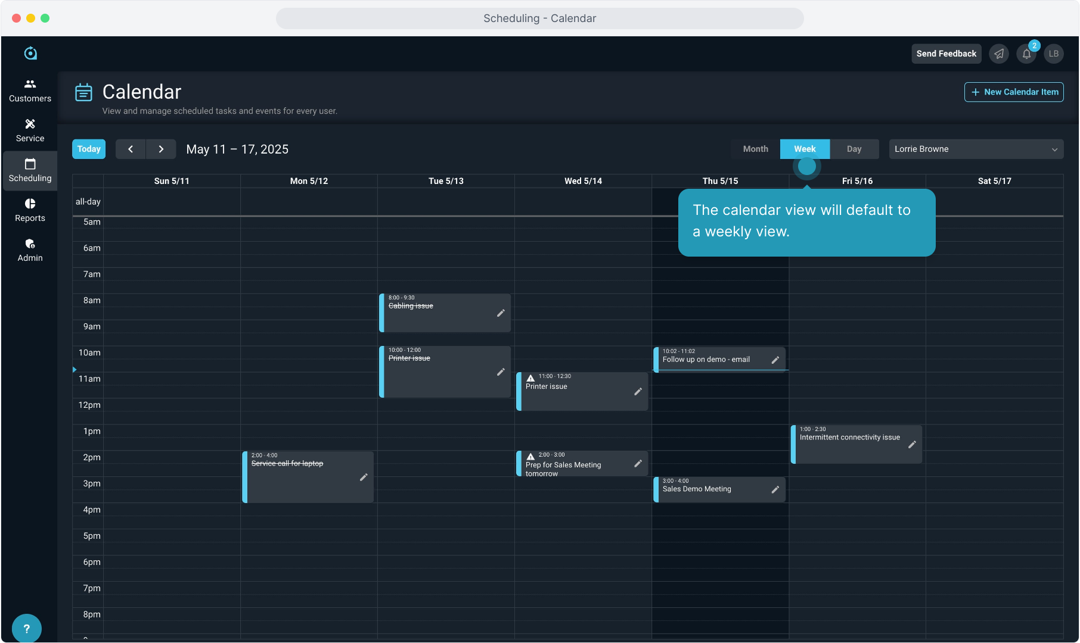1080x643 pixels.
Task: Switch calendar to Day view
Action: point(854,149)
